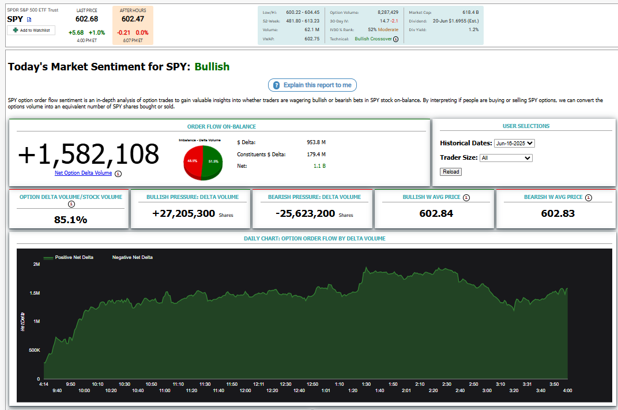
Task: Click the 481.80 - 613.23 52-week range
Action: coord(303,21)
